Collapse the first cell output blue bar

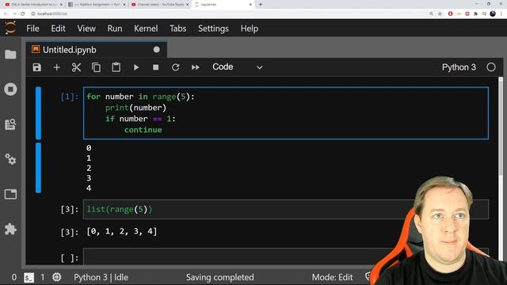[x=39, y=168]
